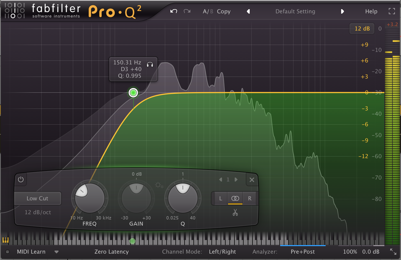Click the 100% output scale value
Image resolution: width=401 pixels, height=260 pixels.
pyautogui.click(x=350, y=252)
